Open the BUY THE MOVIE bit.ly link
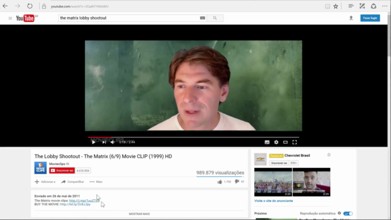This screenshot has height=220, width=391. (75, 204)
